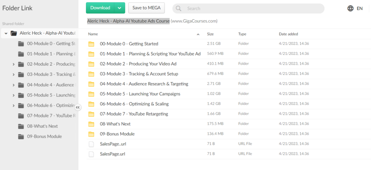Click the SalesPage.url file icon
Viewport: 371px width, 170px height.
pos(91,154)
